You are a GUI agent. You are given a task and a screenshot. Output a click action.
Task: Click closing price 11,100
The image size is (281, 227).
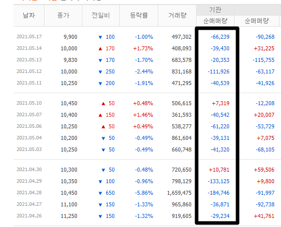coord(69,204)
